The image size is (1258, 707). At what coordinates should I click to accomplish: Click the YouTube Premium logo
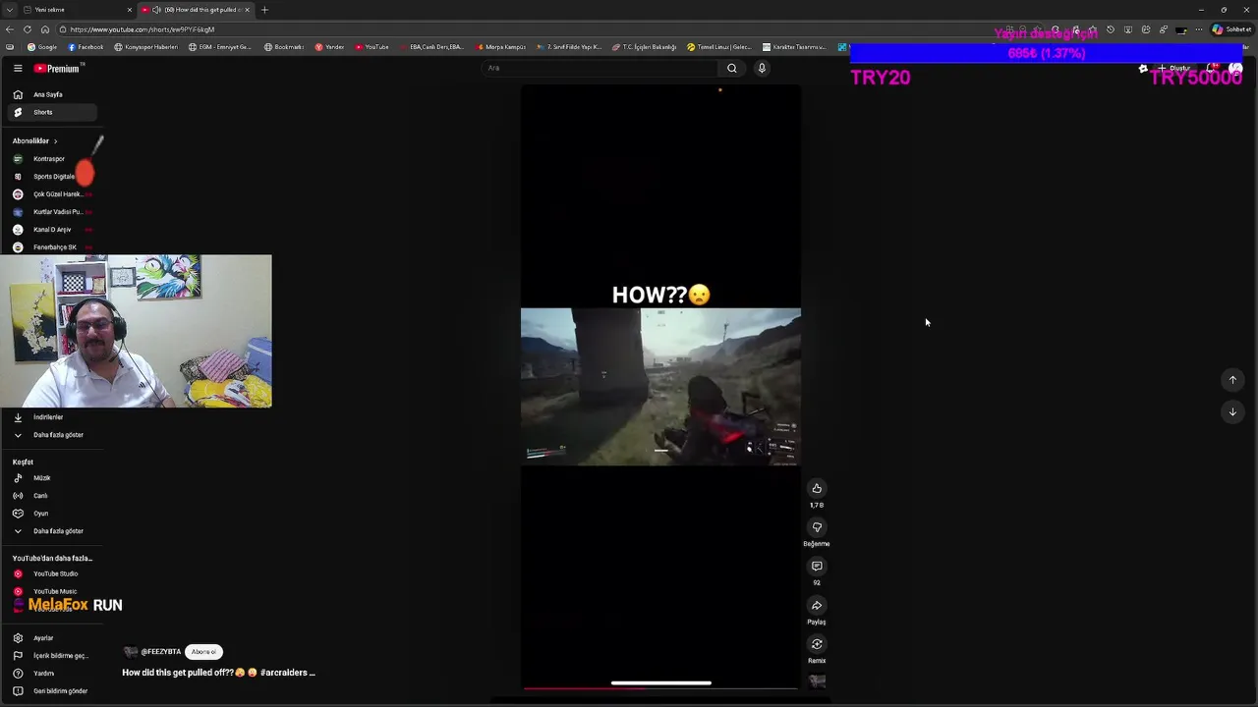(57, 68)
